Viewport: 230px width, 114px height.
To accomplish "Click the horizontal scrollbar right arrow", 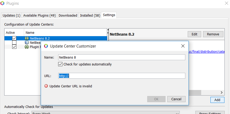I will (222, 92).
